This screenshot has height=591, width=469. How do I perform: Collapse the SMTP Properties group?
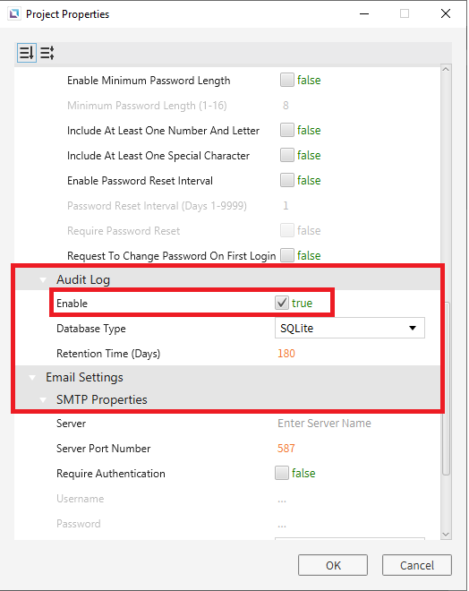coord(43,400)
